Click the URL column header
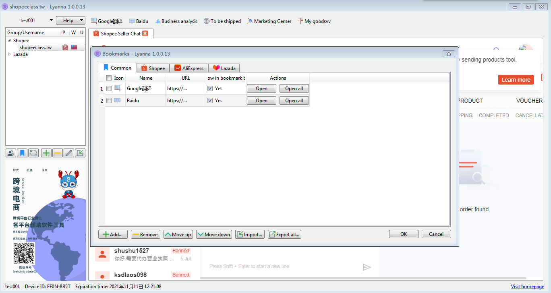551x293 pixels. coord(186,78)
